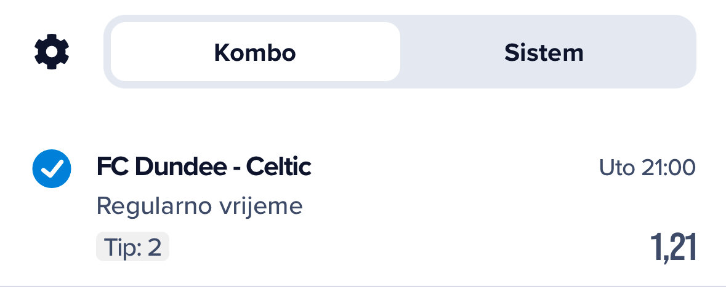Screen dimensions: 726x287
Task: Switch to the Sistem tab
Action: click(544, 52)
